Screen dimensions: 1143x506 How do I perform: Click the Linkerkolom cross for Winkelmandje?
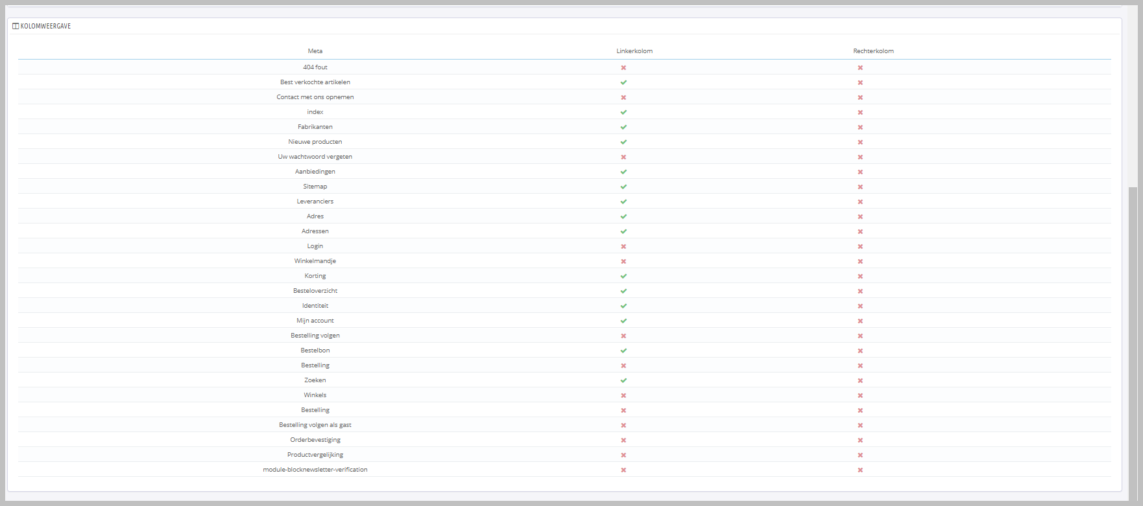pyautogui.click(x=623, y=261)
